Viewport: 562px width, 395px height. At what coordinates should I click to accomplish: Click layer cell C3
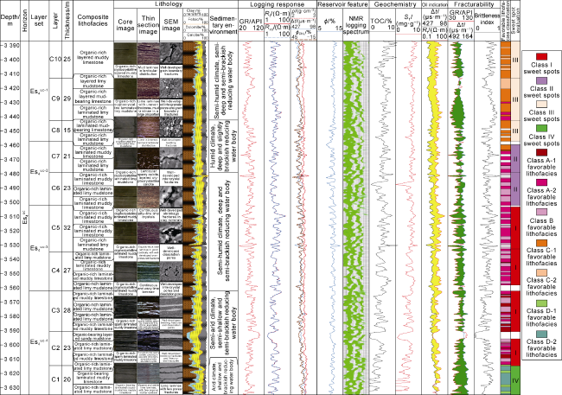(x=55, y=310)
